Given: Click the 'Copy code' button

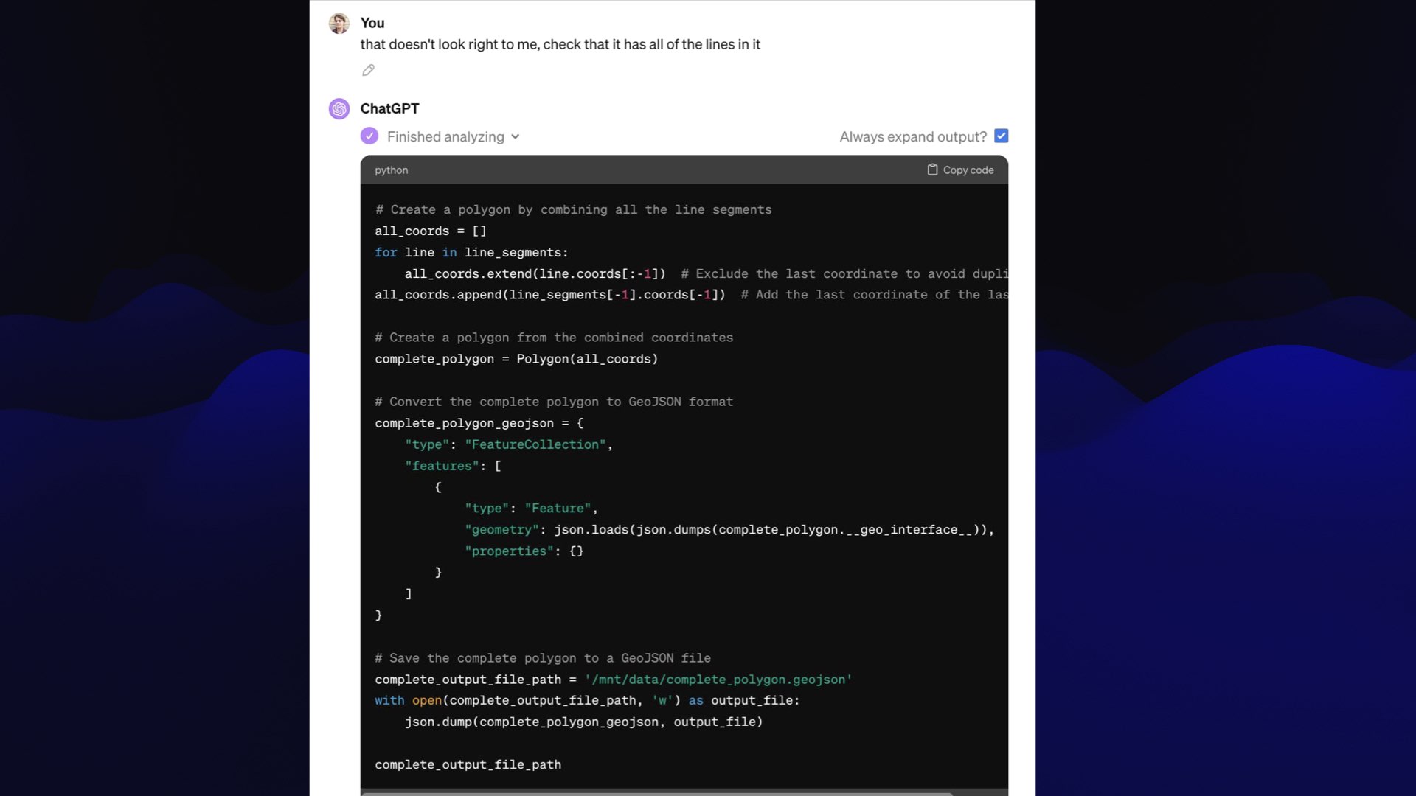Looking at the screenshot, I should pyautogui.click(x=961, y=169).
